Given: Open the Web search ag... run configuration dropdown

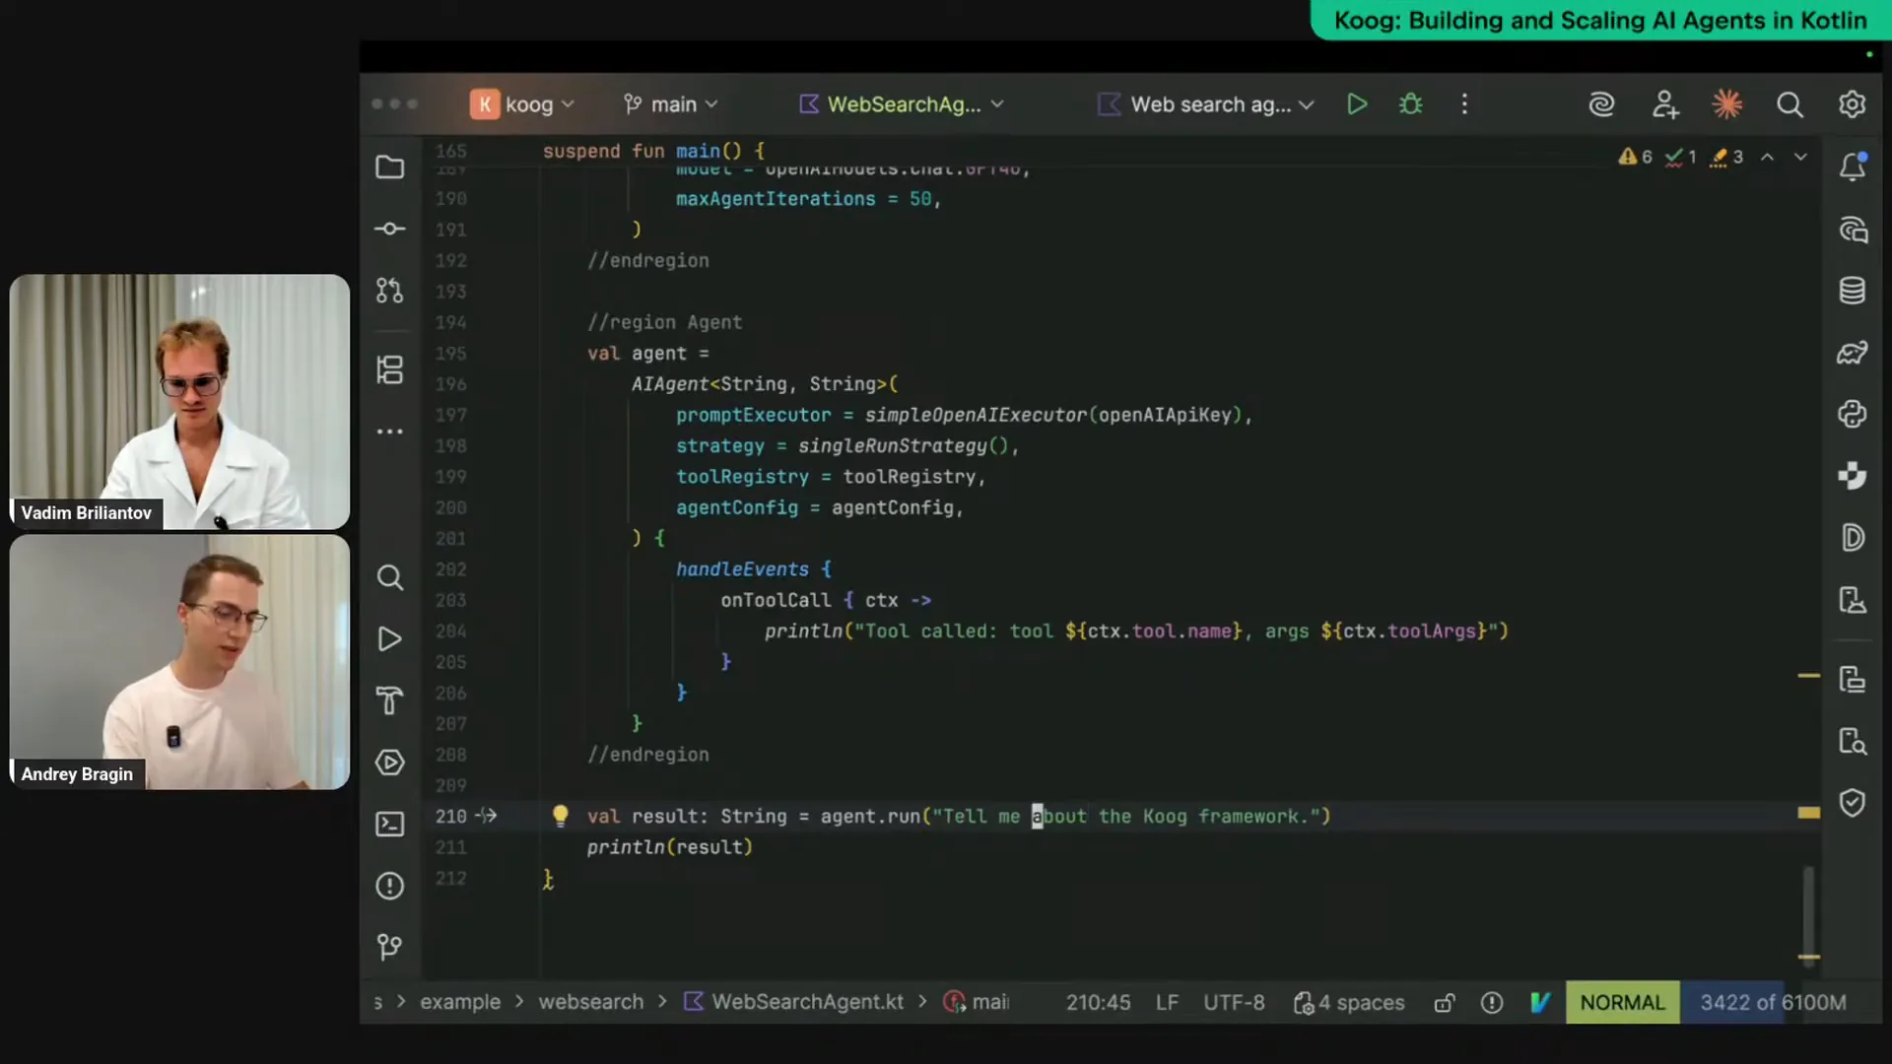Looking at the screenshot, I should 1206,104.
